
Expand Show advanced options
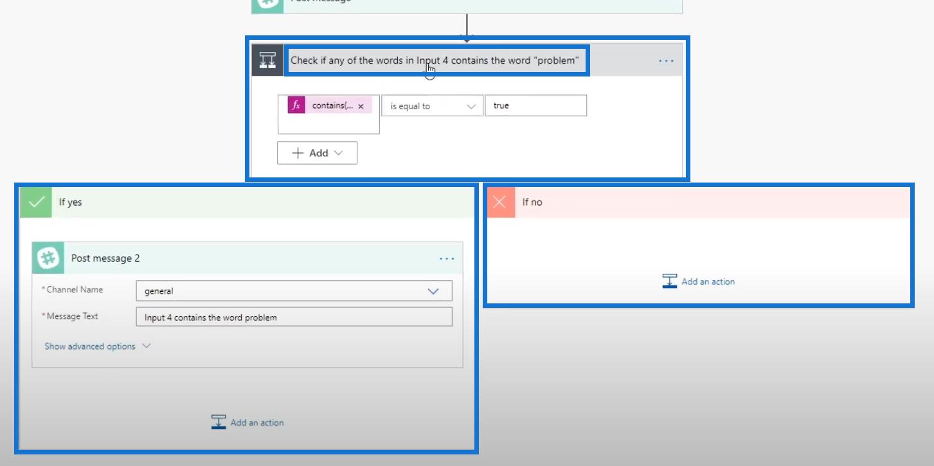pos(98,346)
